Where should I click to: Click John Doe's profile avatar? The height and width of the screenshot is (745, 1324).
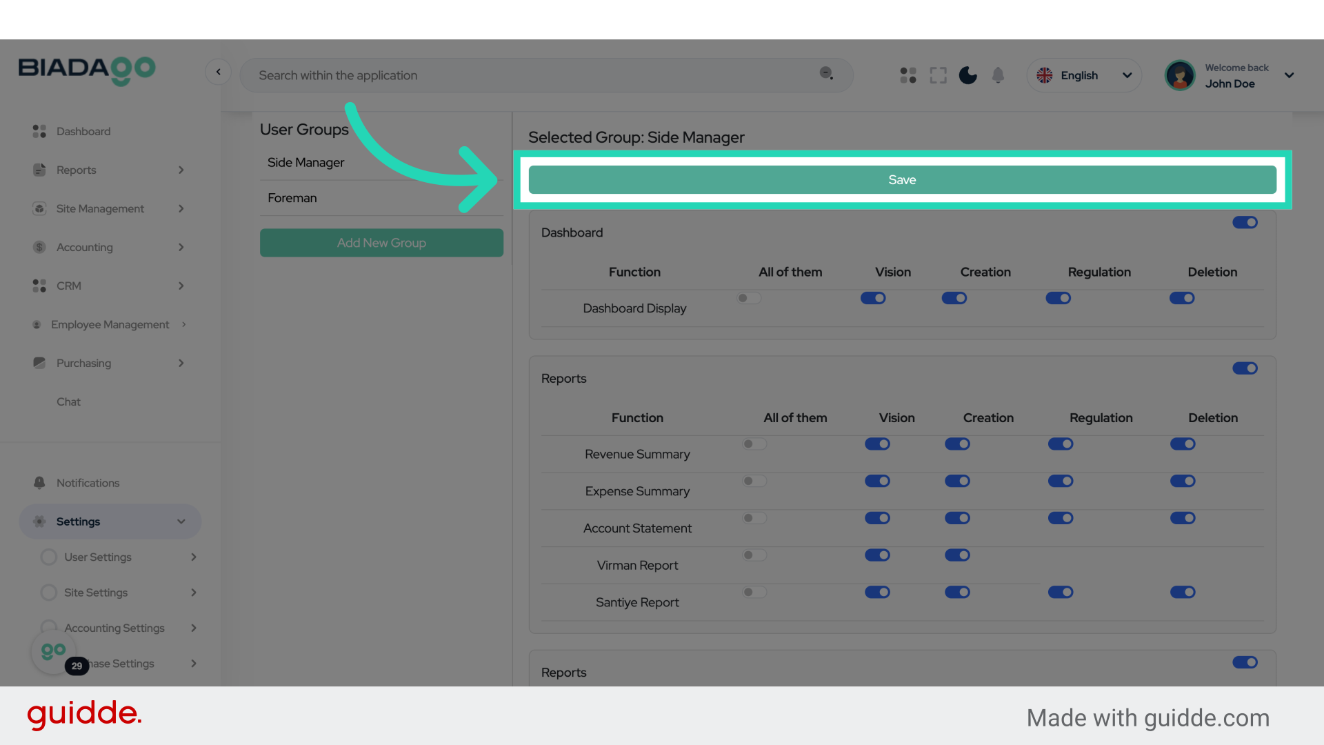click(x=1180, y=75)
